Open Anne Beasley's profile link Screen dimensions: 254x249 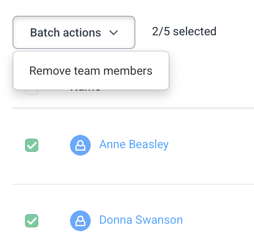[x=134, y=144]
